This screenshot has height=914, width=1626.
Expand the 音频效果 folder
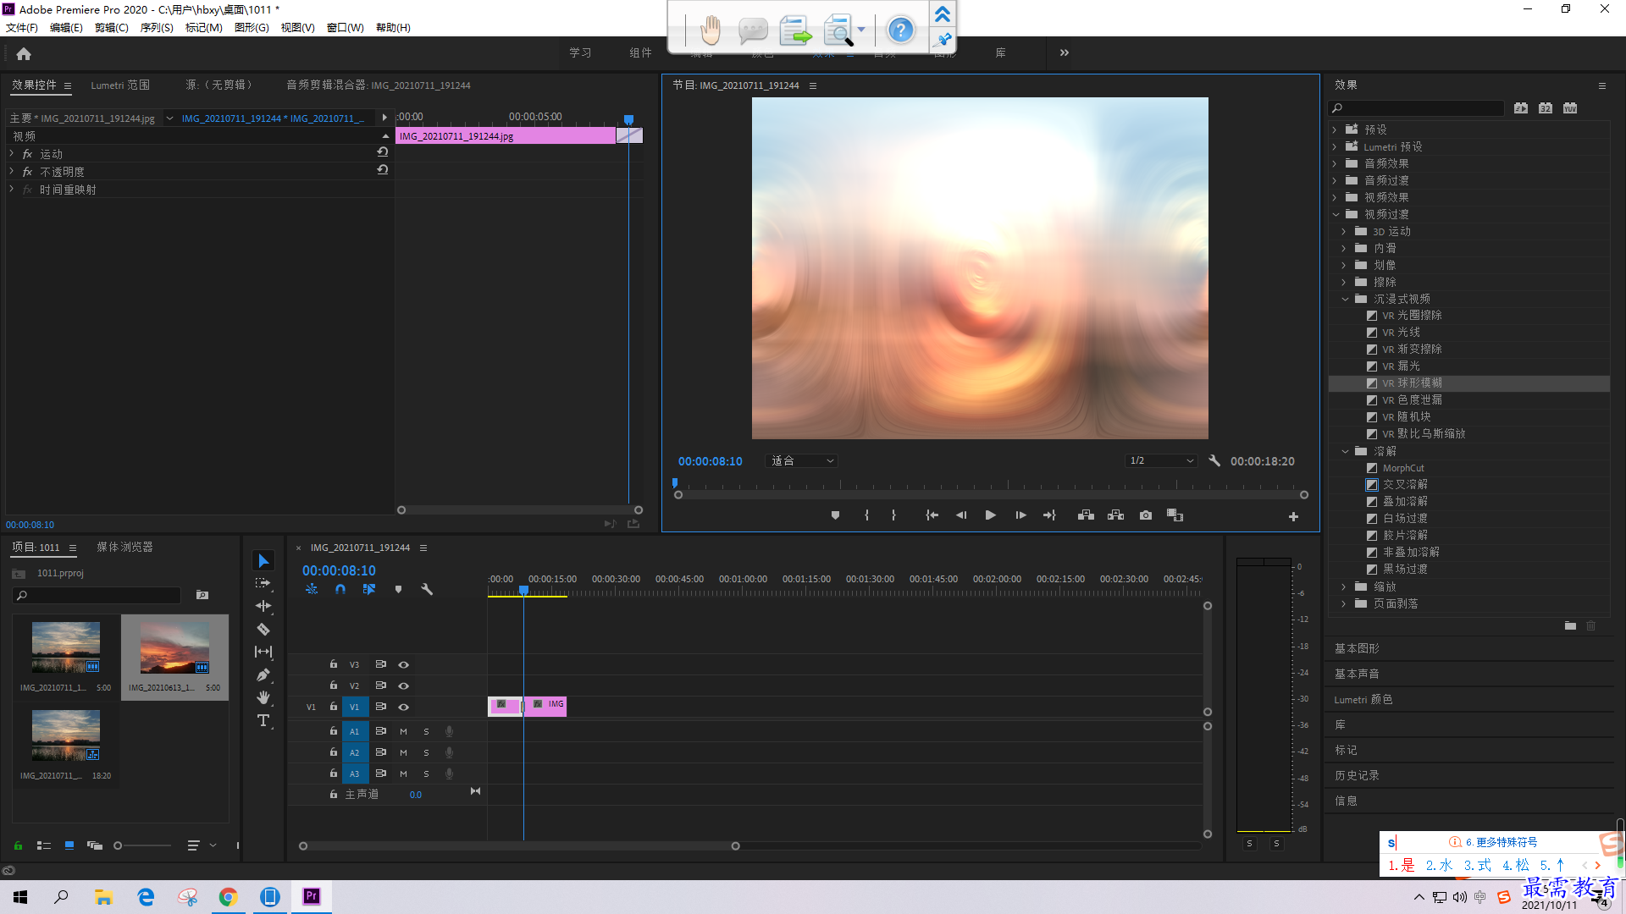click(x=1335, y=163)
